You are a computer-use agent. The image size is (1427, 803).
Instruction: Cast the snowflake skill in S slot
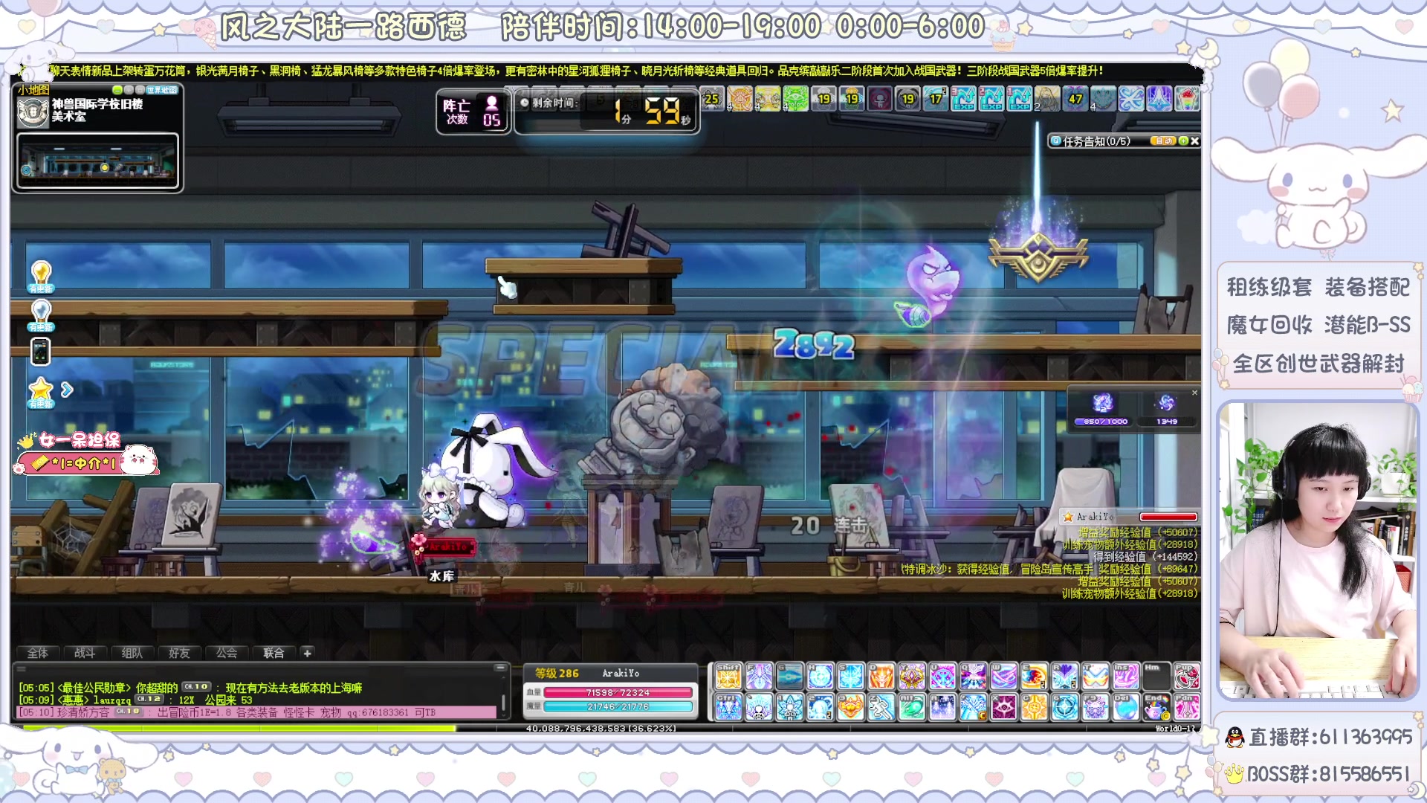tap(850, 676)
